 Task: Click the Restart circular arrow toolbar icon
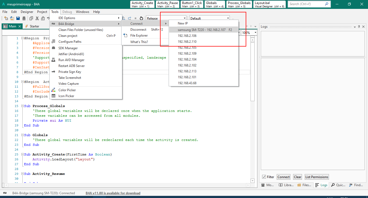[x=141, y=18]
